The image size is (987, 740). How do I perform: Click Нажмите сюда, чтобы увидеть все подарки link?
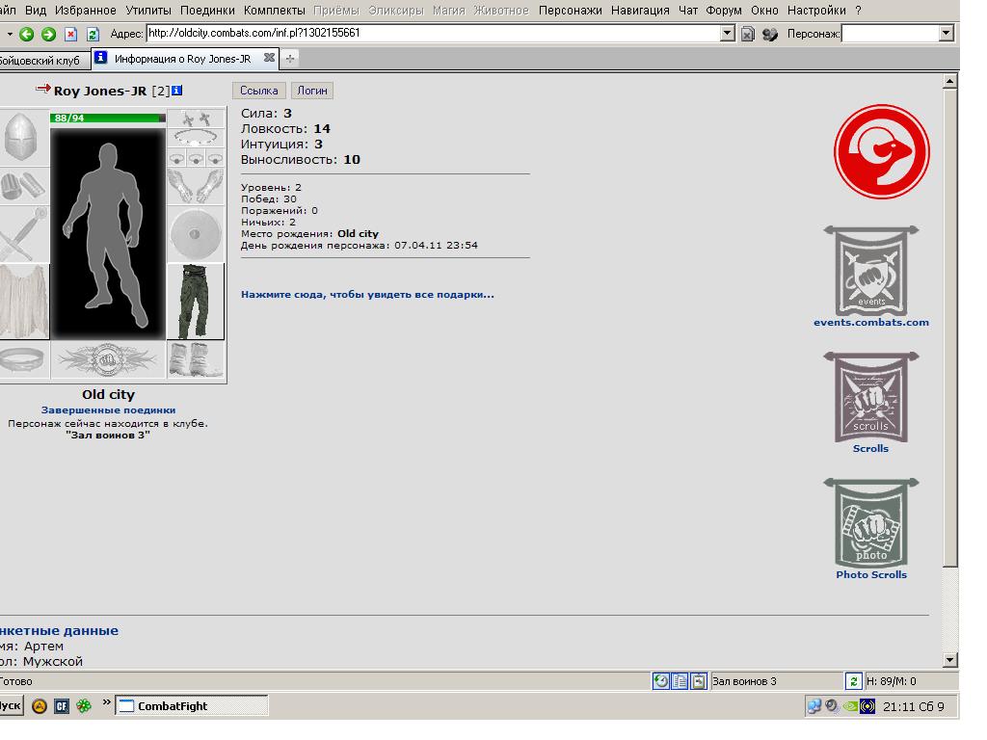367,295
